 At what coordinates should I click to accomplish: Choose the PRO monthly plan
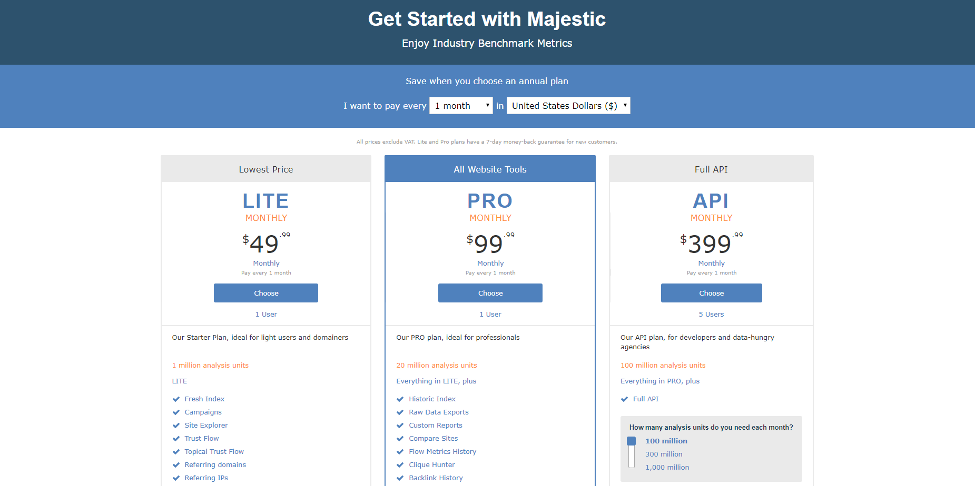click(x=490, y=293)
